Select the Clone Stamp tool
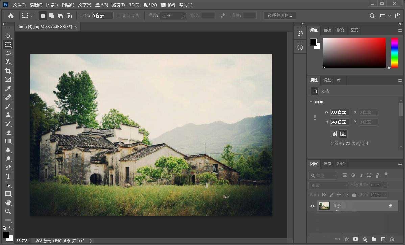Viewport: 405px width, 245px height. coord(8,115)
